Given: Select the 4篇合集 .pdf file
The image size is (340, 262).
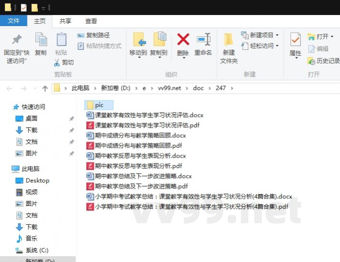Looking at the screenshot, I should tap(187, 207).
